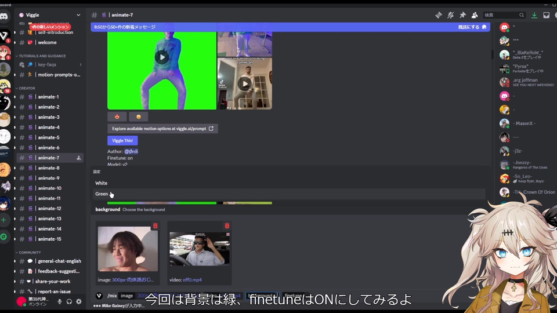Click the attached face image thumbnail

128,249
